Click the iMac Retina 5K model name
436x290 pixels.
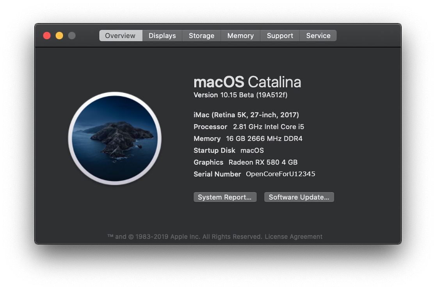click(x=246, y=115)
